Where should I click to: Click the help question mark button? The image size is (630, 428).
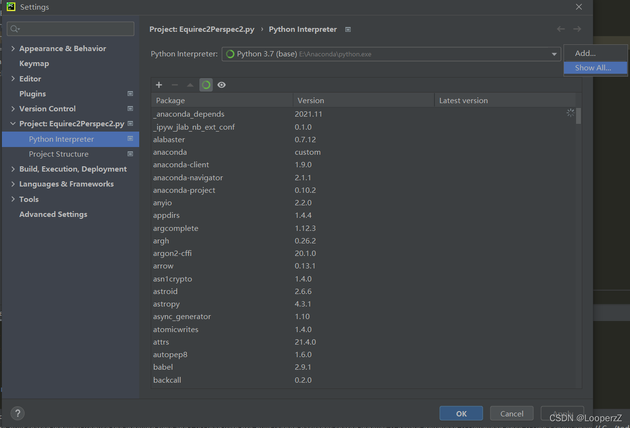tap(17, 413)
